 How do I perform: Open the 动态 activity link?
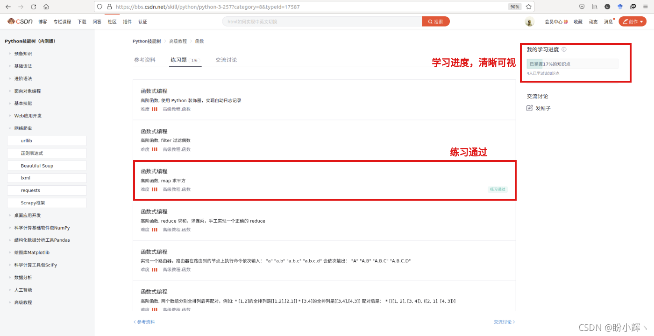593,22
